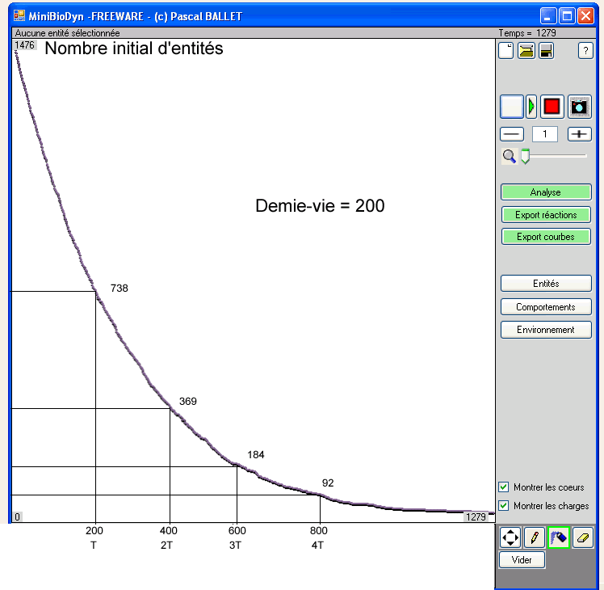Save the simulation with the floppy disk icon
604x590 pixels.
click(546, 51)
